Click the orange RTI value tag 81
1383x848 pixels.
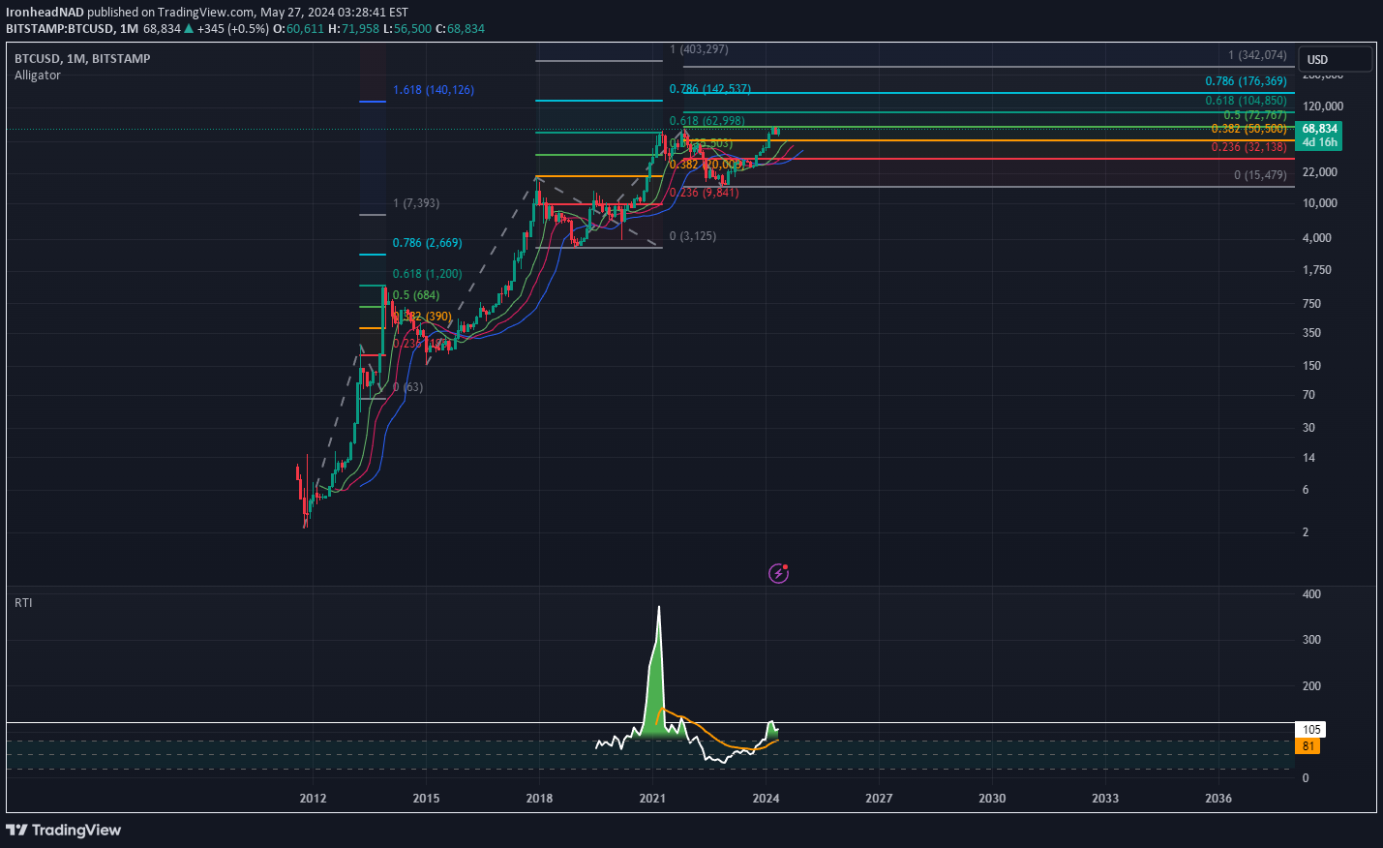(1308, 745)
